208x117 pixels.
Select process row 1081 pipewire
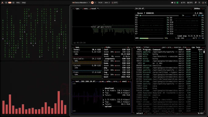169,104
